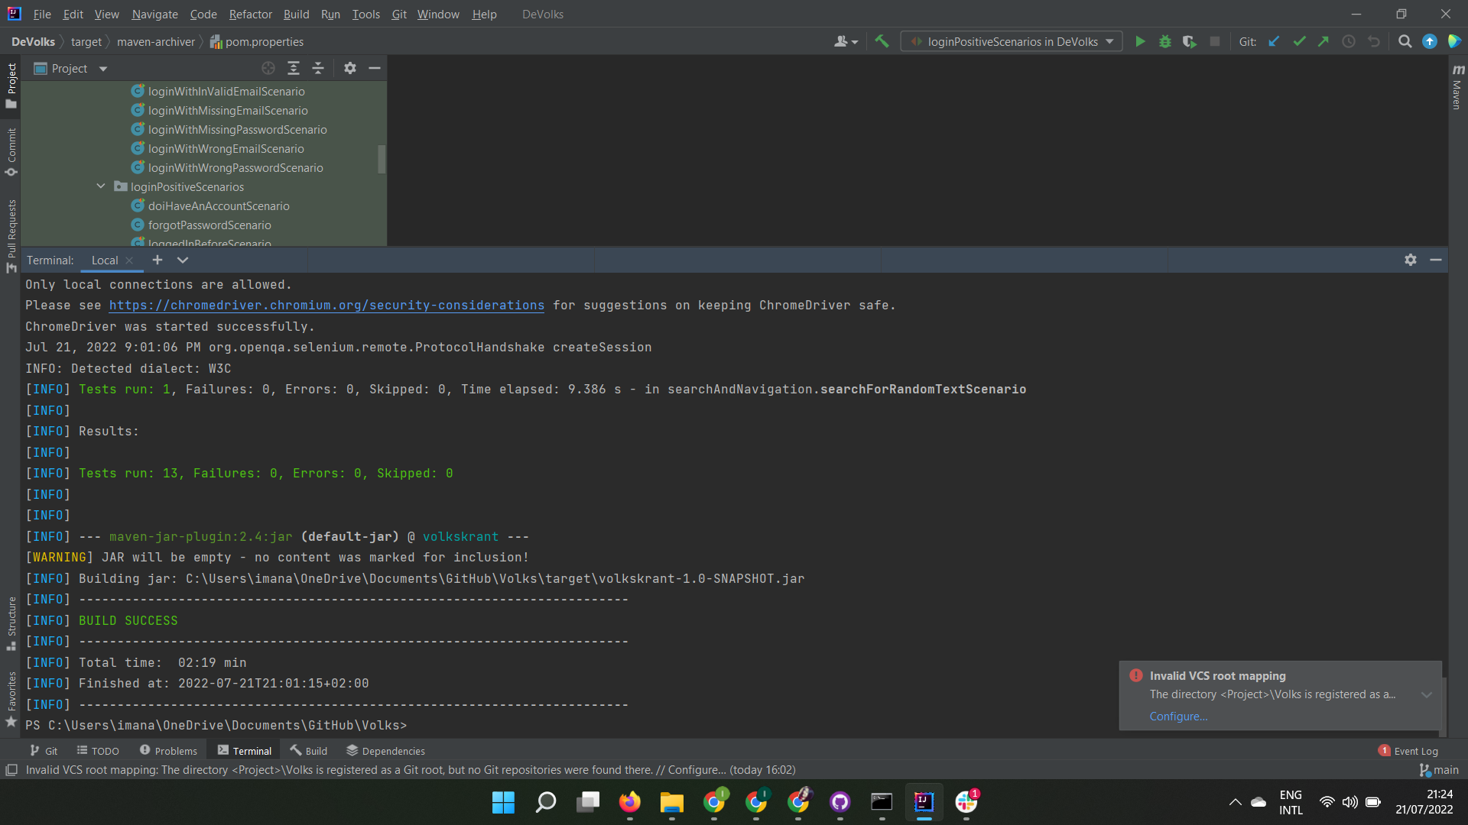Click the Firefox icon on the taskbar
1468x825 pixels.
(x=630, y=803)
